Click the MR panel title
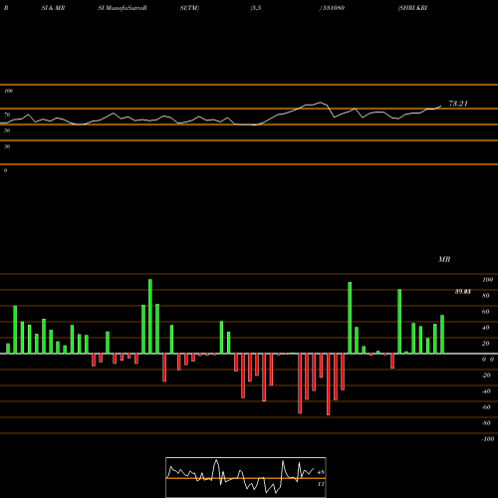This screenshot has height=498, width=498. click(x=444, y=259)
